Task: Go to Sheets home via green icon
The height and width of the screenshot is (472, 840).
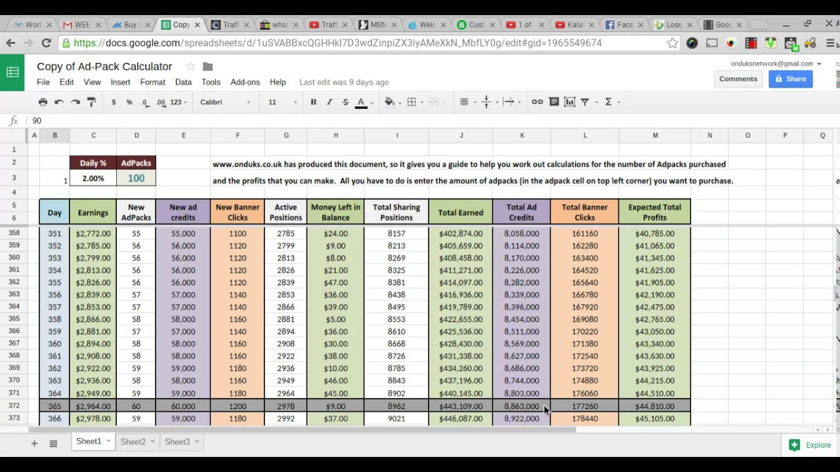Action: point(12,72)
